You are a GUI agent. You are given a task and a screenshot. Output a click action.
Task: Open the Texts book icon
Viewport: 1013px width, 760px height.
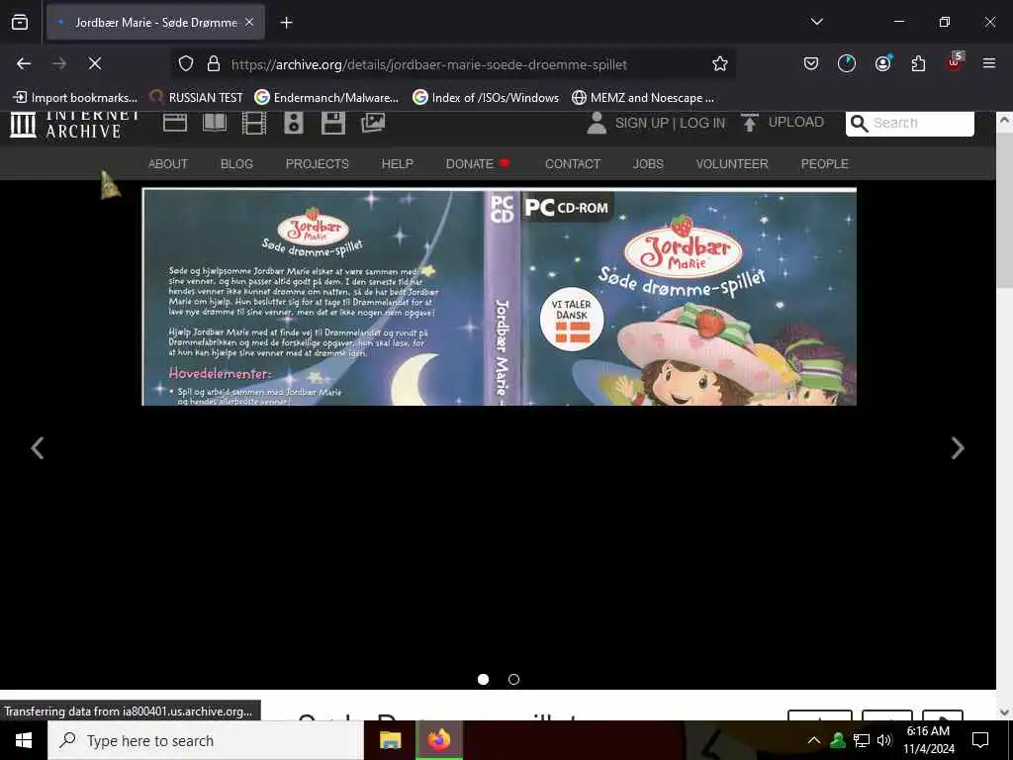click(215, 122)
